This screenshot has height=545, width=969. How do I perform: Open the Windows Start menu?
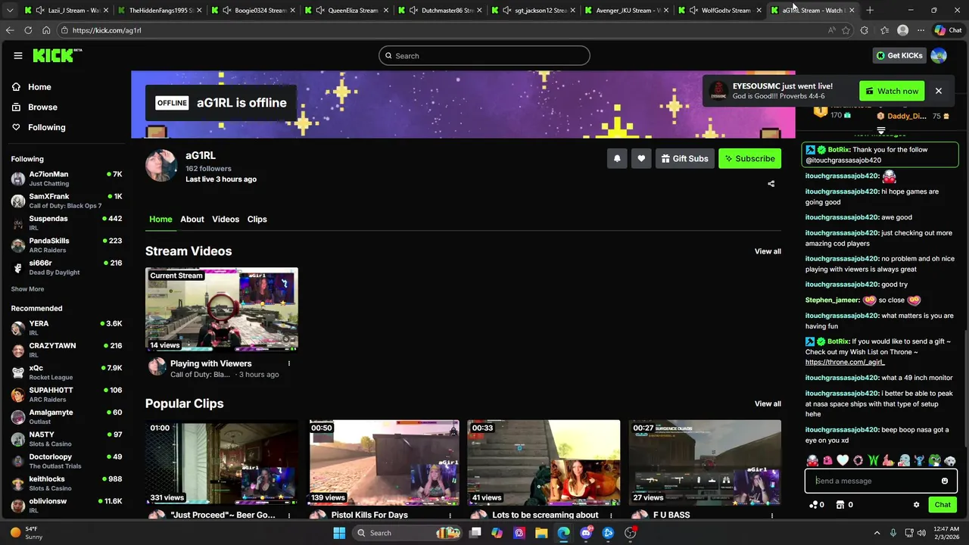pos(339,533)
